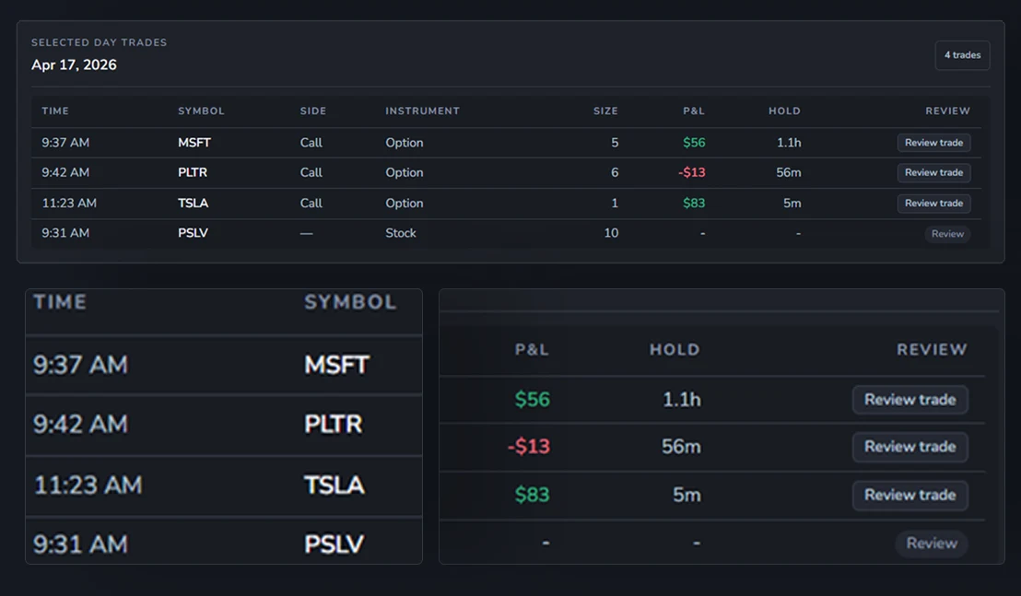1021x596 pixels.
Task: Click the small green $83 value in the Option row
Action: (694, 203)
